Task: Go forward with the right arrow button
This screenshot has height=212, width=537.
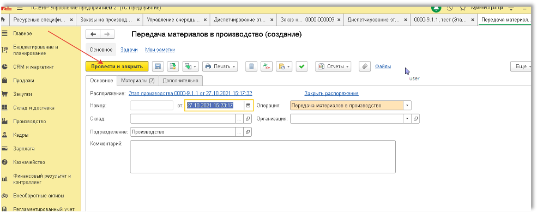Action: tap(107, 34)
